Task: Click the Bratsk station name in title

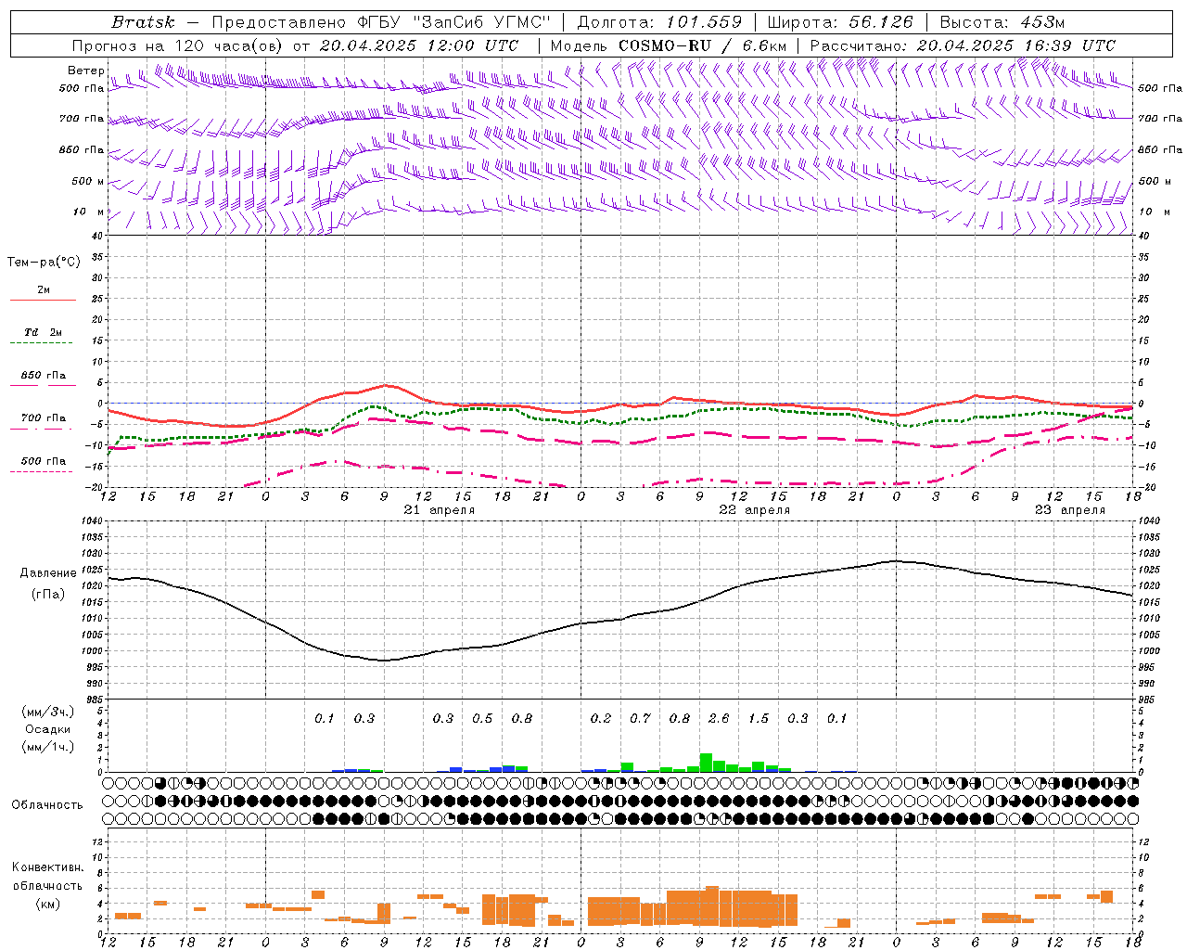Action: coord(143,22)
